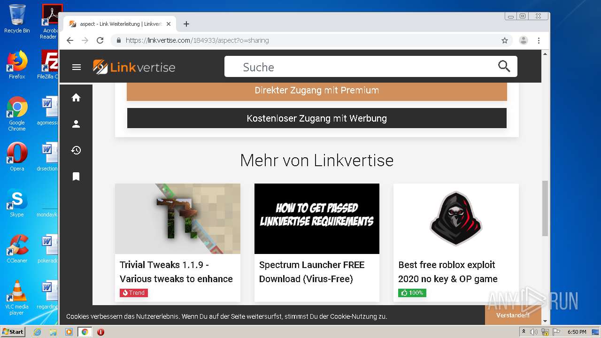Reload the current page
Image resolution: width=601 pixels, height=338 pixels.
pos(100,40)
